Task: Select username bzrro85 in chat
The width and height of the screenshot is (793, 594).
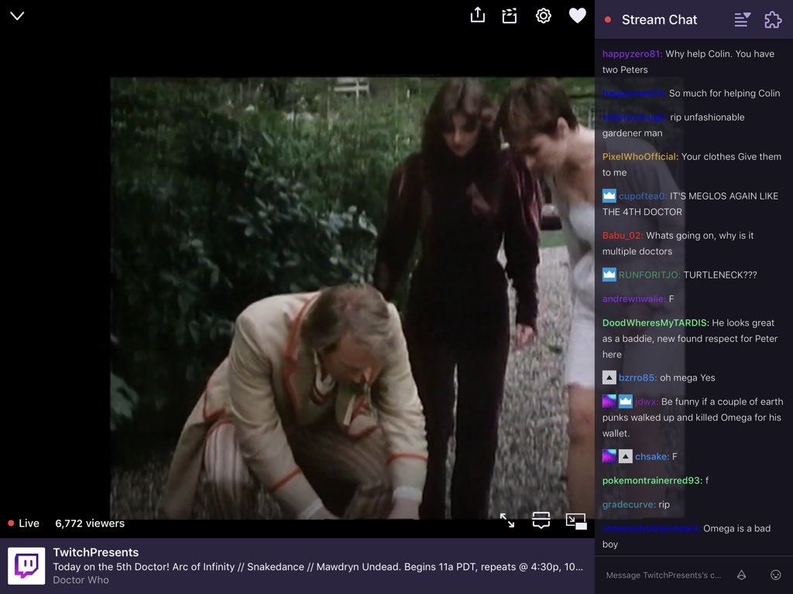Action: pos(638,377)
